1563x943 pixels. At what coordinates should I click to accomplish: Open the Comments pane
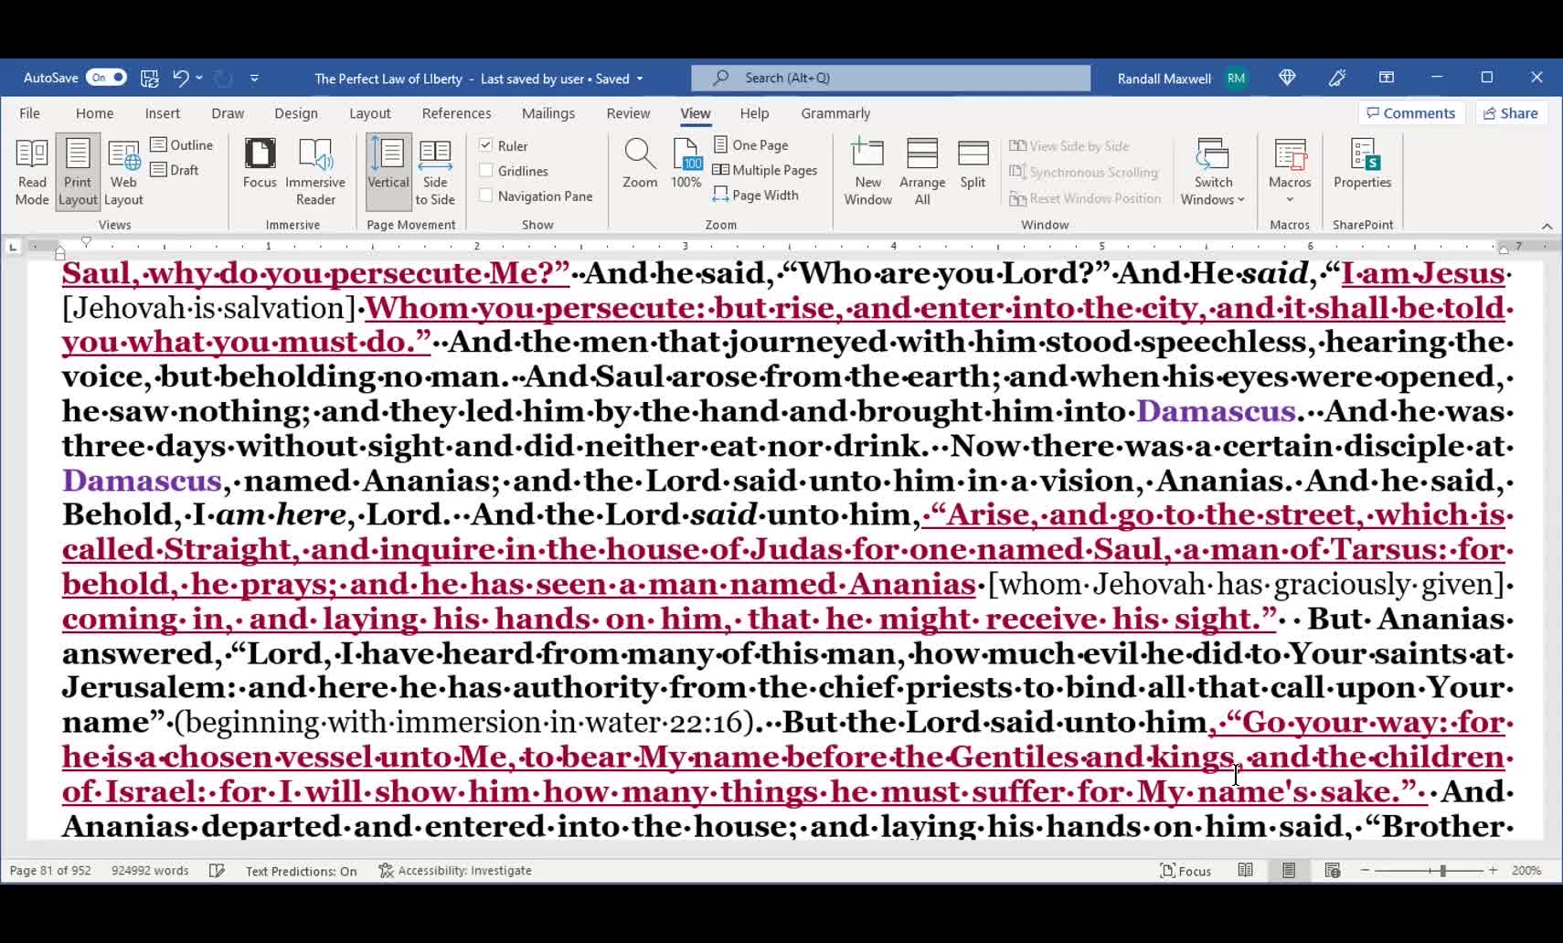[x=1411, y=113]
